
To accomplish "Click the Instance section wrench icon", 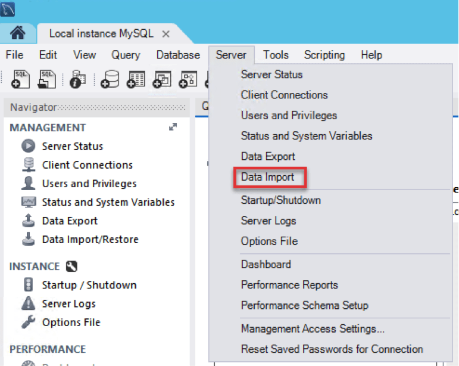I will [71, 266].
